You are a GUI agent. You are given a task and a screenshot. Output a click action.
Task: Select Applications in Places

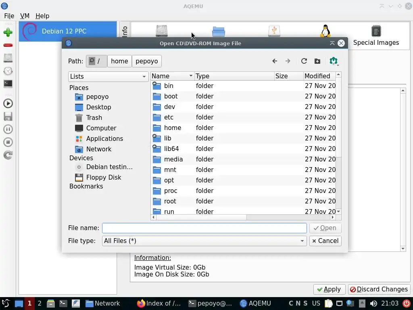click(x=104, y=139)
